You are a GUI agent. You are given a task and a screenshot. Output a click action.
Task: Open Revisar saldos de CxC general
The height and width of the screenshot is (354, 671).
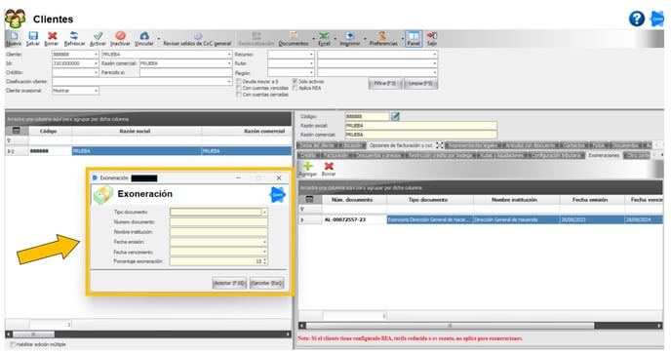pos(197,39)
